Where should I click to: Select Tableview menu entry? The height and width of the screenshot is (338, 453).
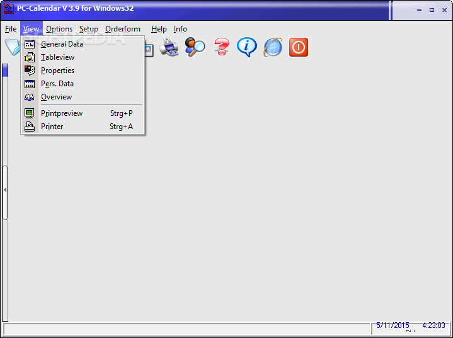(x=83, y=57)
